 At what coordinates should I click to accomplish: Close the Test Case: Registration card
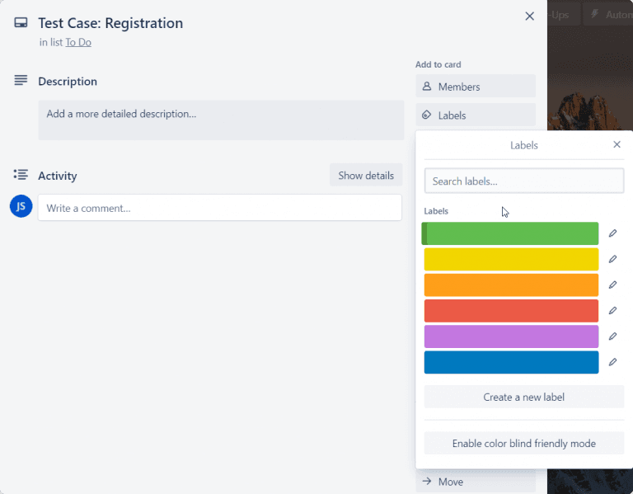point(529,16)
